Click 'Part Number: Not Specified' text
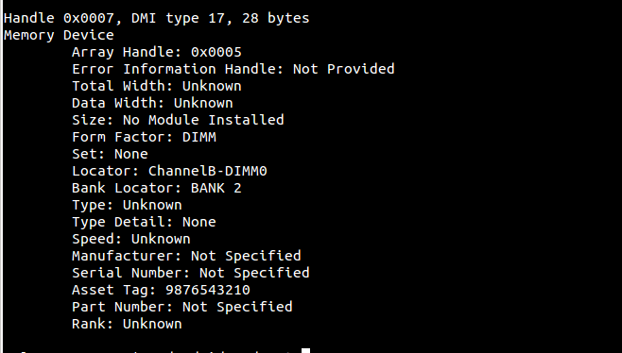 182,307
